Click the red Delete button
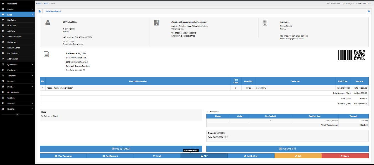Viewport: 374px width, 165px height. pyautogui.click(x=345, y=156)
